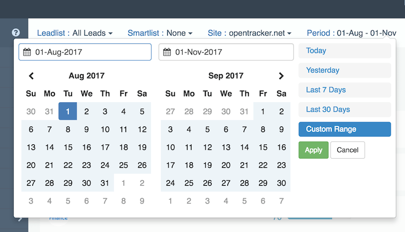Choose the Yesterday preset range

[x=344, y=70]
